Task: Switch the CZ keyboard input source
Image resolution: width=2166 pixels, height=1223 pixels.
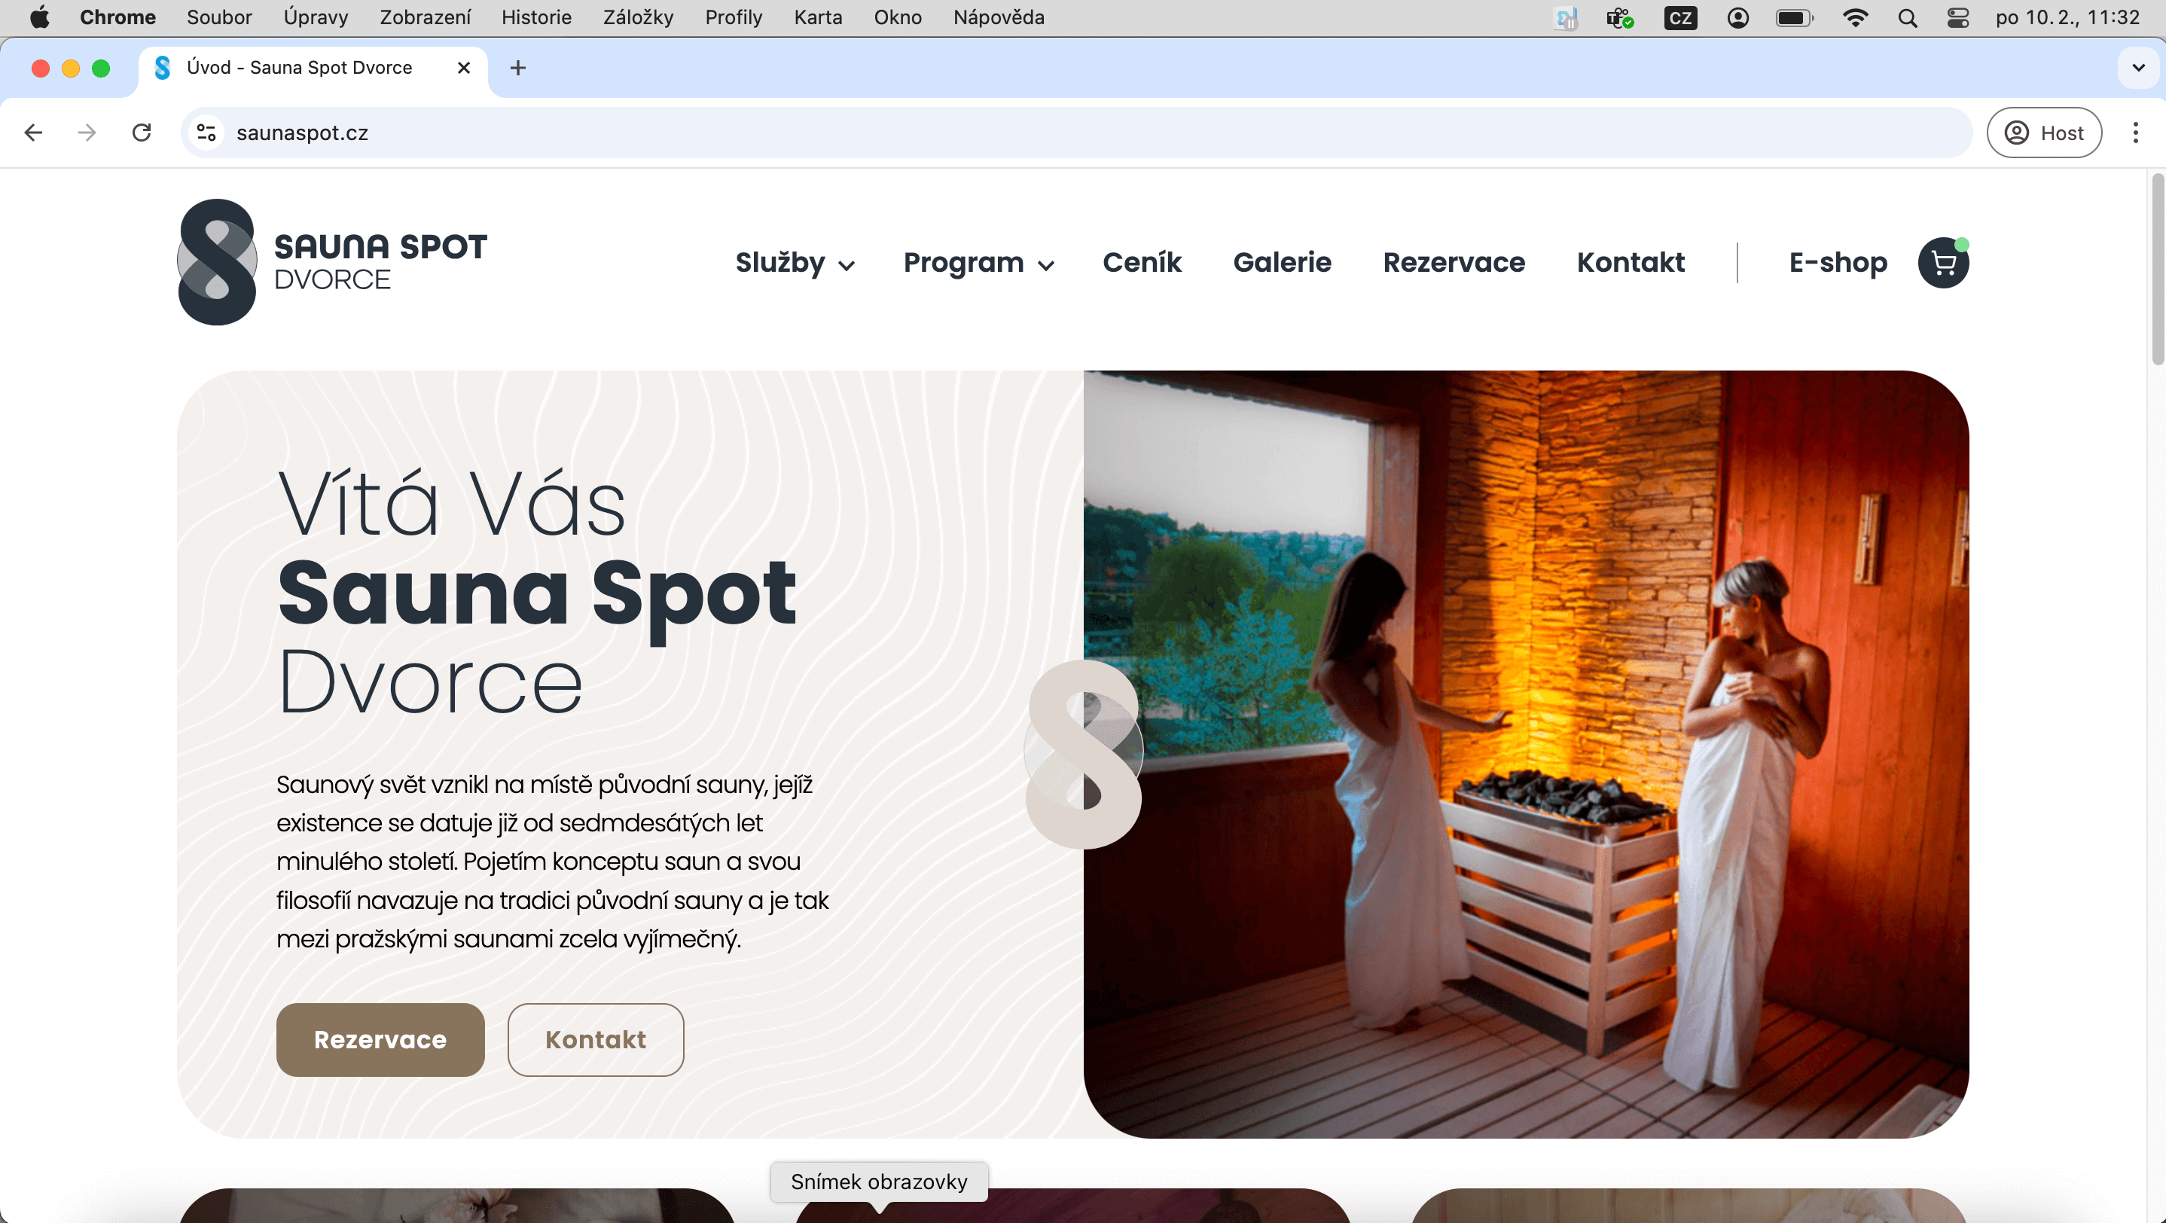Action: (1680, 17)
